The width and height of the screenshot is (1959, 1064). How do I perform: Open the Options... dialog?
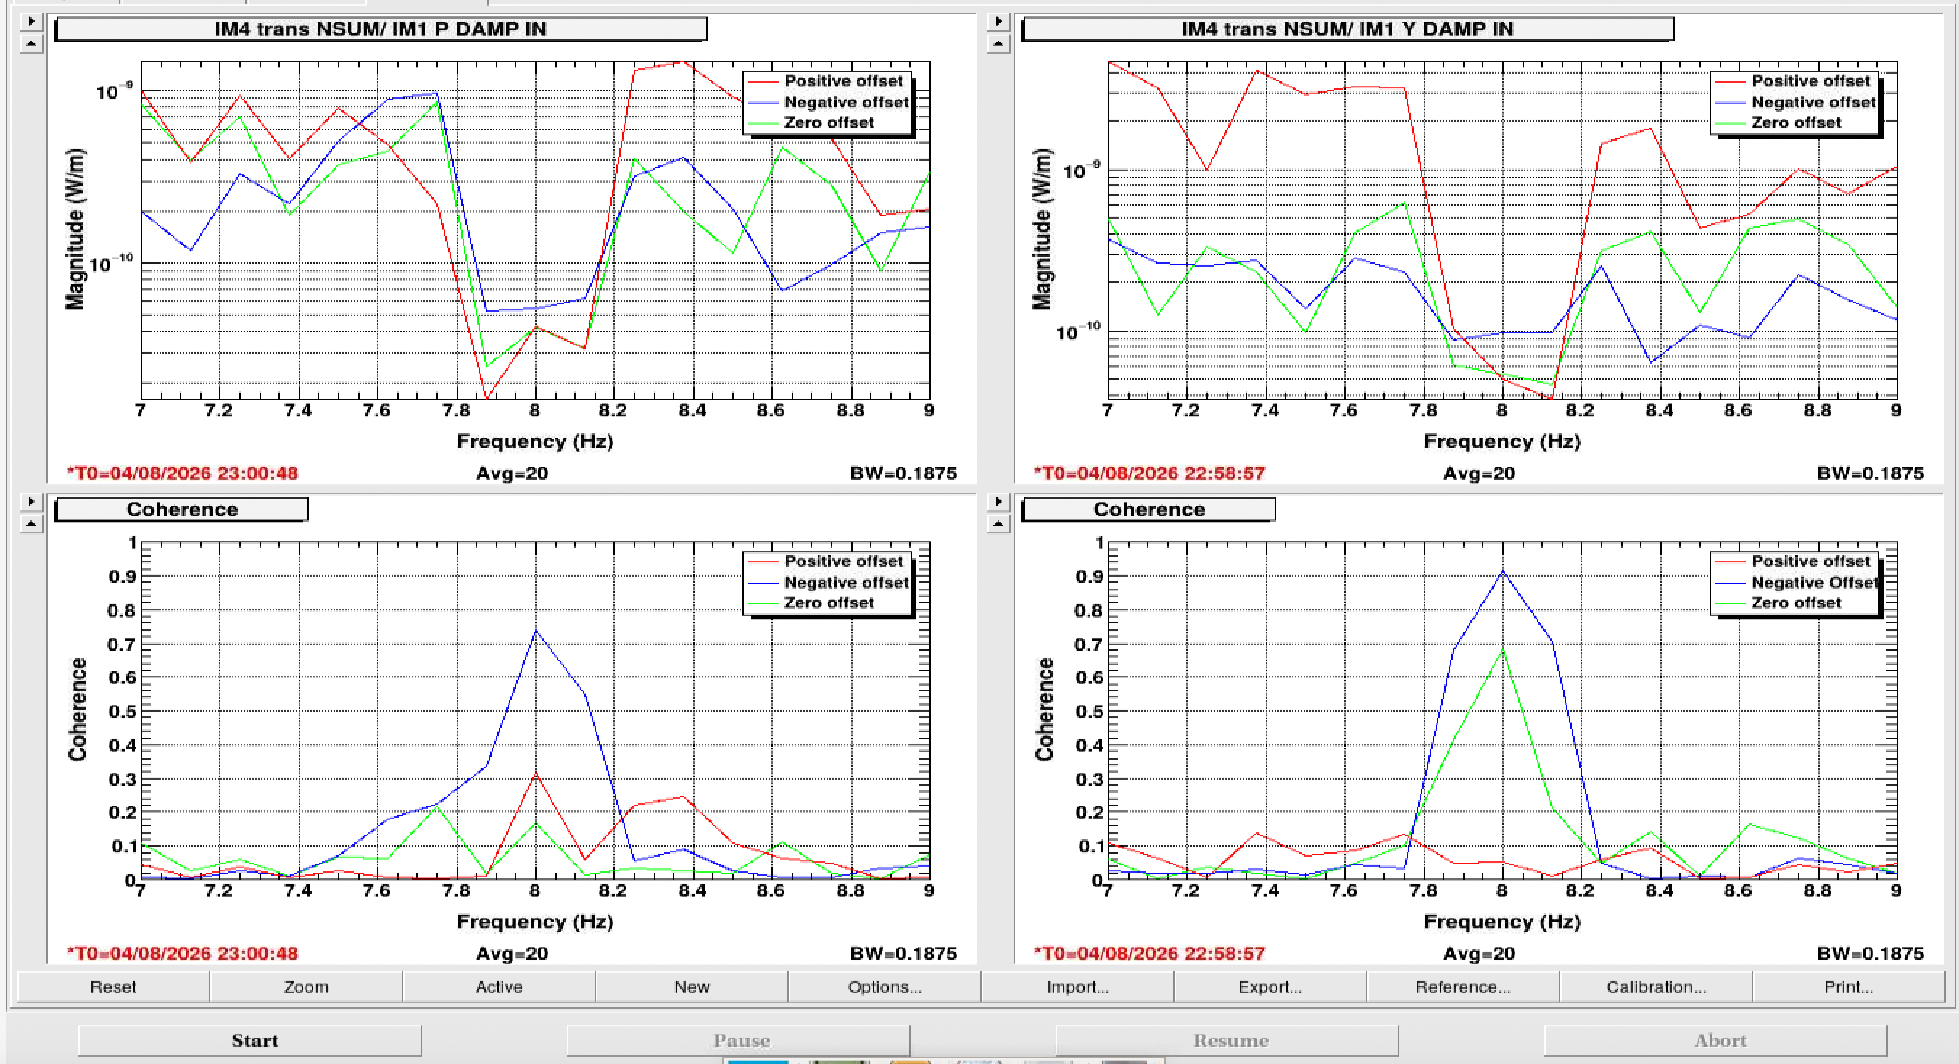(885, 986)
